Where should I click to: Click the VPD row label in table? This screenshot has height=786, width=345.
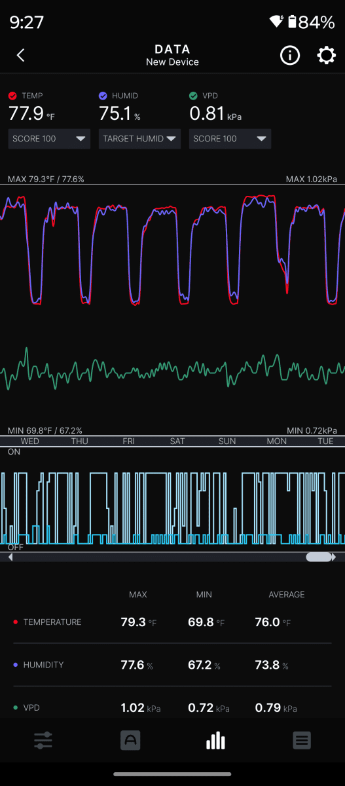click(x=31, y=708)
